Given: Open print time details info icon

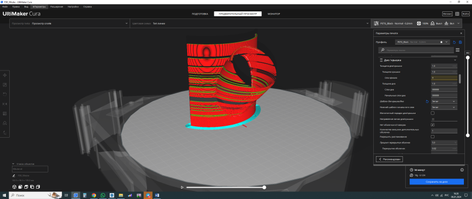Looking at the screenshot, I should [x=462, y=170].
